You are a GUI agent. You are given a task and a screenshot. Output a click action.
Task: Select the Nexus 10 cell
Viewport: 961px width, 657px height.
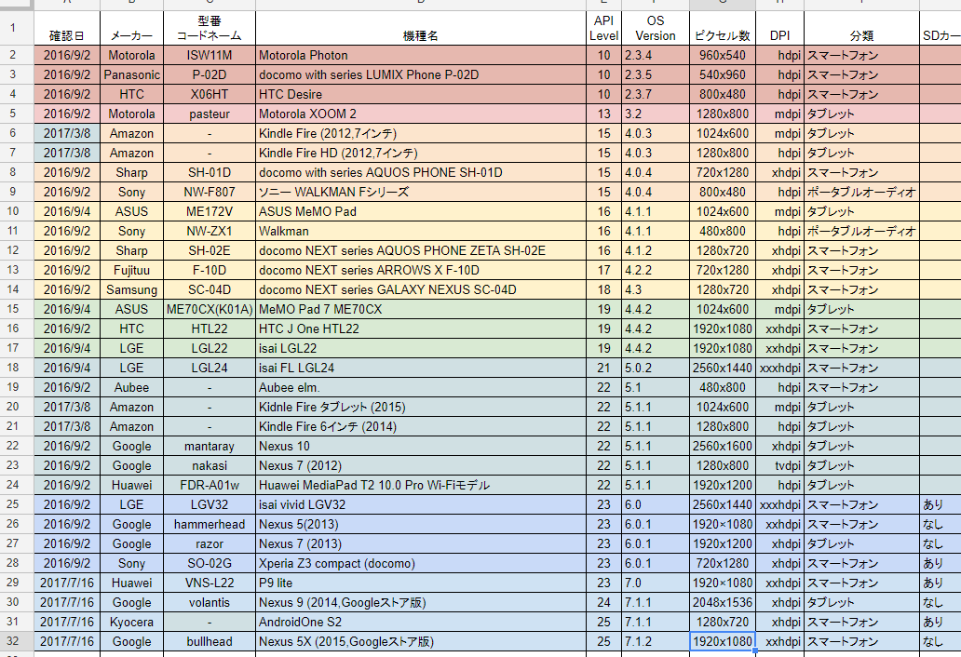pos(421,446)
